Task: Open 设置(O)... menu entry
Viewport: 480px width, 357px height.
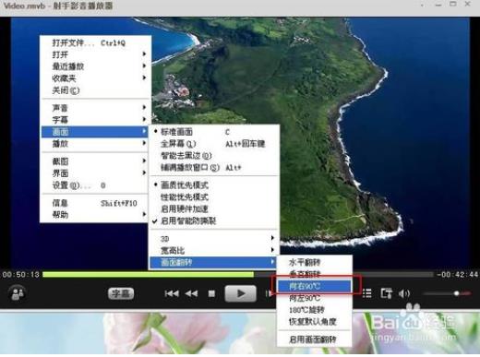Action: tap(96, 185)
